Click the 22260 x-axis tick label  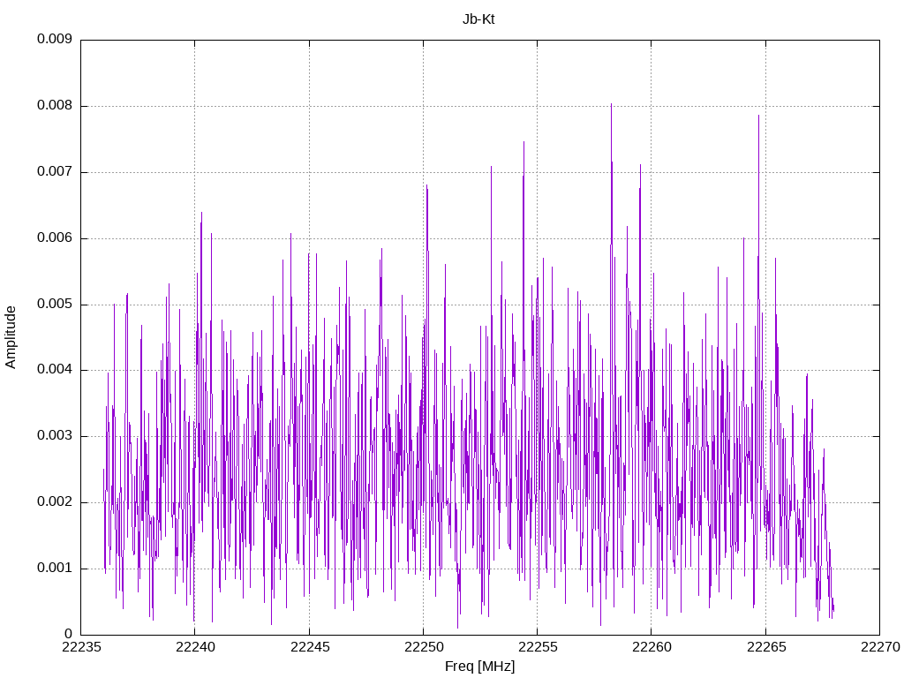[652, 647]
